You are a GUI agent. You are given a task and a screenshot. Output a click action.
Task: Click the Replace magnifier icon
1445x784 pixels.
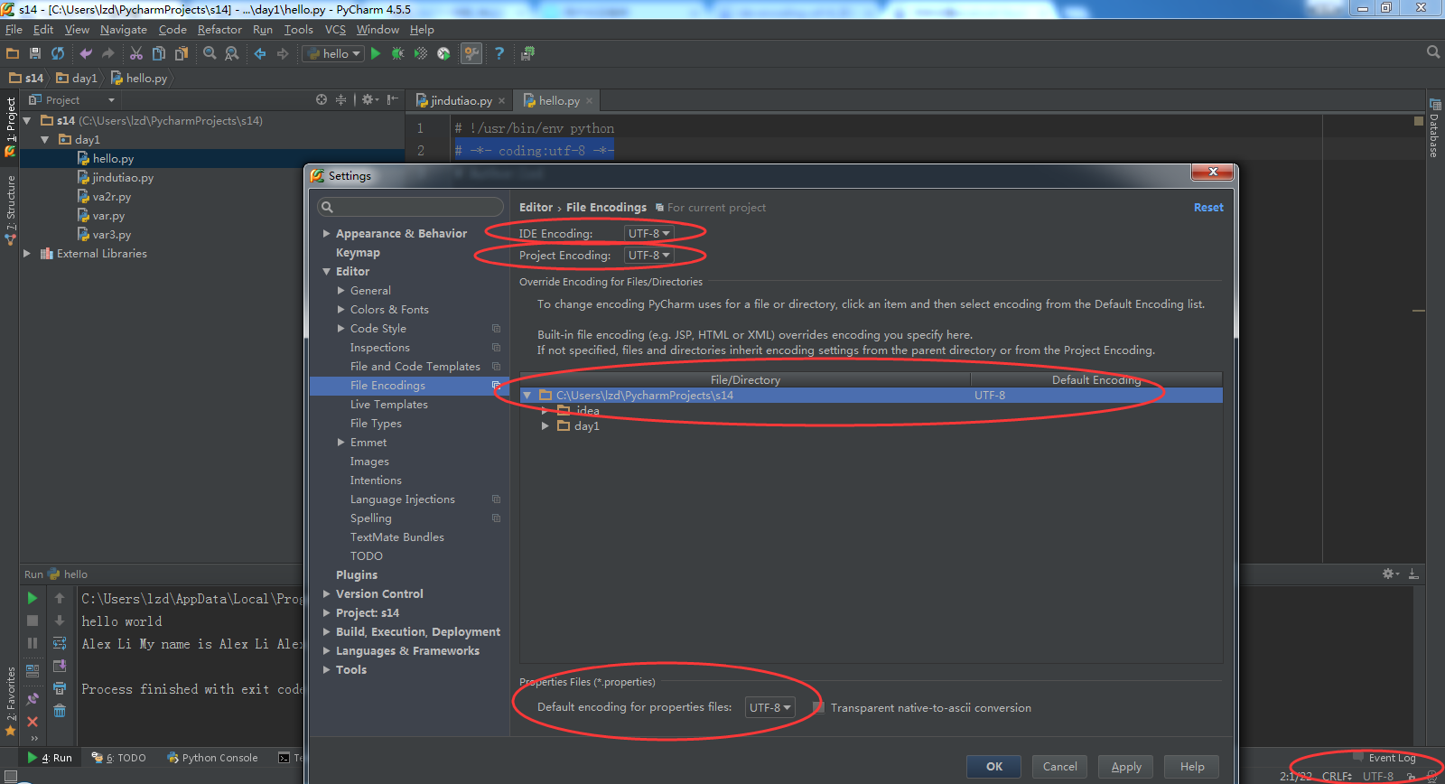[x=232, y=54]
